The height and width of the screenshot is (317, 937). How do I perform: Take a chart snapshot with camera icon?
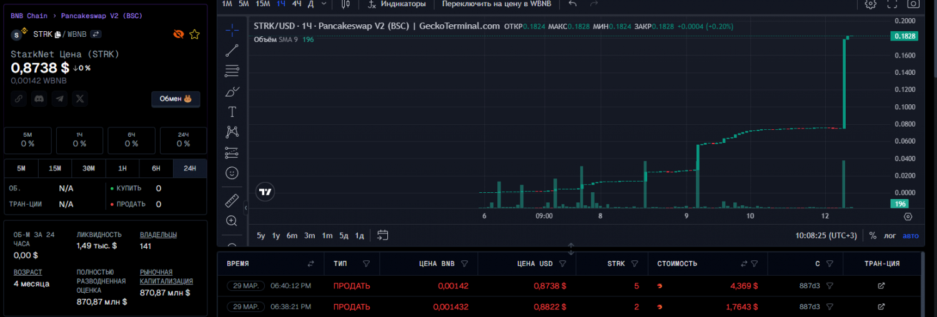(x=913, y=4)
